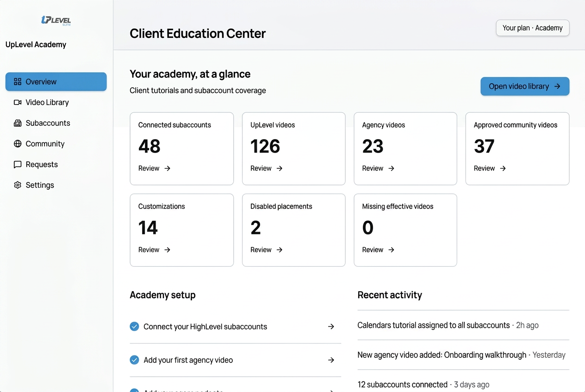The image size is (585, 392).
Task: Open Settings from the sidebar
Action: tap(56, 185)
